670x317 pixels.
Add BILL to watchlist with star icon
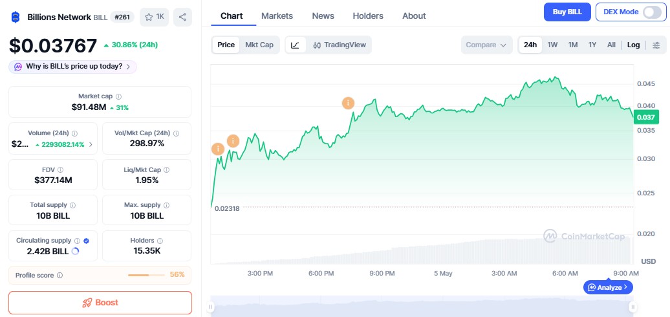[x=155, y=17]
